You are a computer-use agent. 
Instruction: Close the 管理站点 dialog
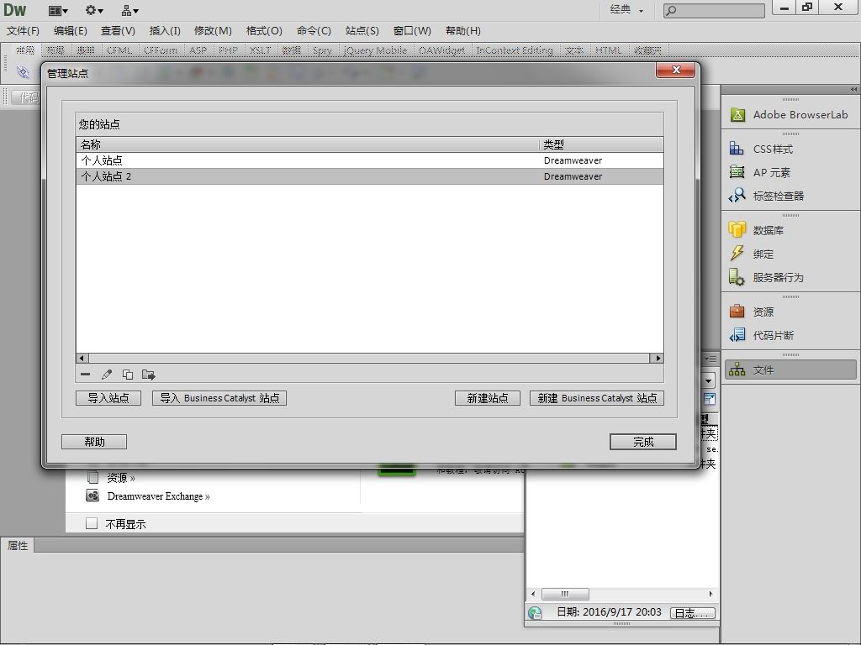click(676, 71)
